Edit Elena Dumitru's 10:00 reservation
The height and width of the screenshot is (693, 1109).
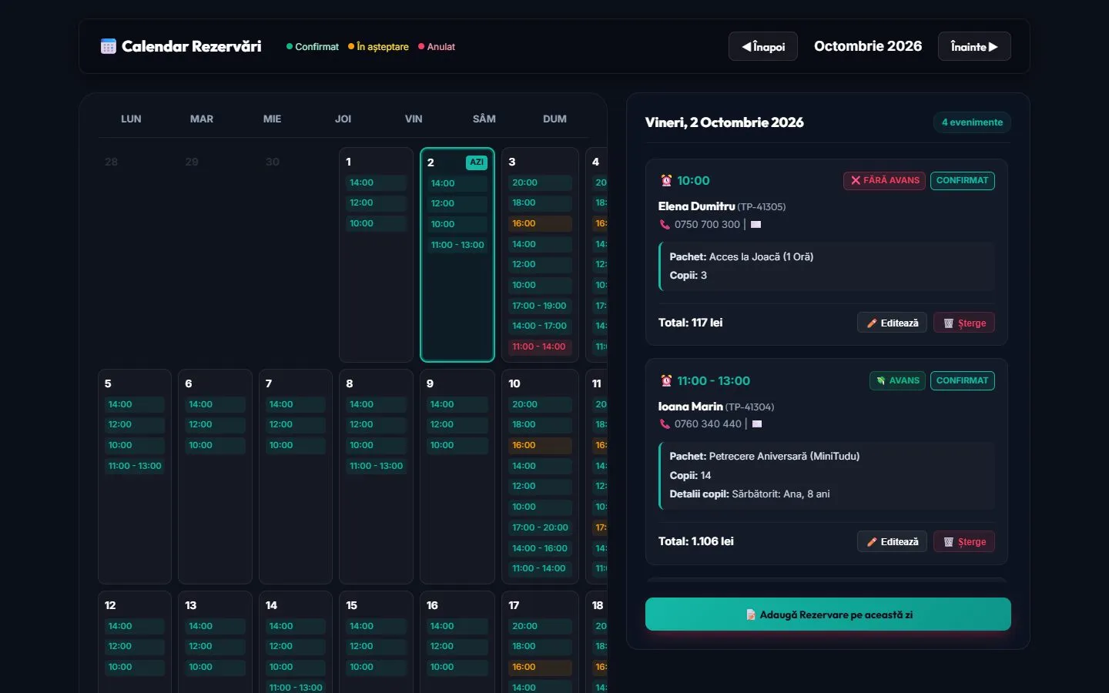892,323
